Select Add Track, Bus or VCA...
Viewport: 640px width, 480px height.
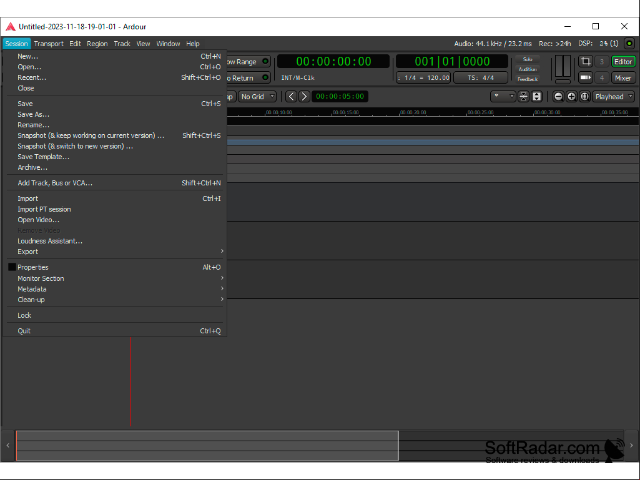tap(115, 183)
